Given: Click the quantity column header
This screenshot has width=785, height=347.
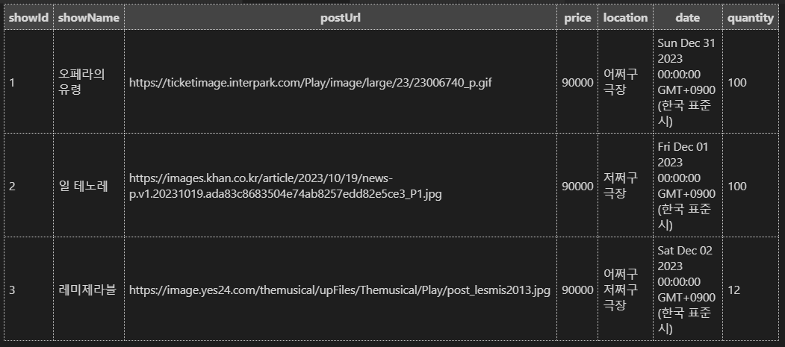Looking at the screenshot, I should [751, 17].
